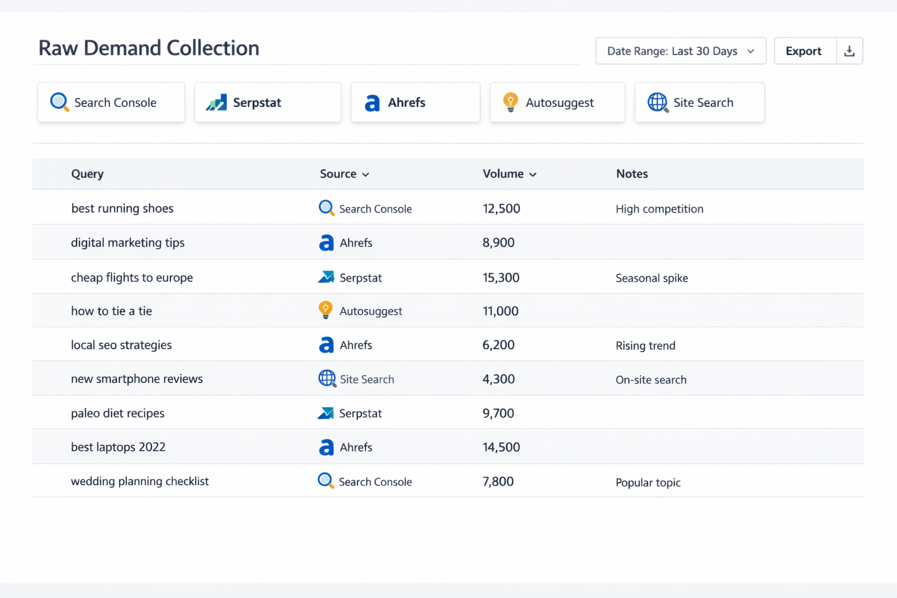
Task: Expand the Source column filter chevron
Action: pos(366,175)
